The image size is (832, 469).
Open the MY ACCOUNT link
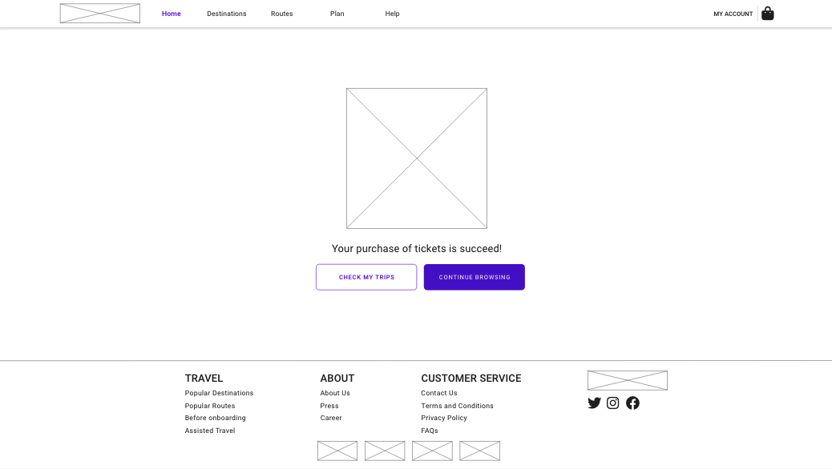[733, 14]
